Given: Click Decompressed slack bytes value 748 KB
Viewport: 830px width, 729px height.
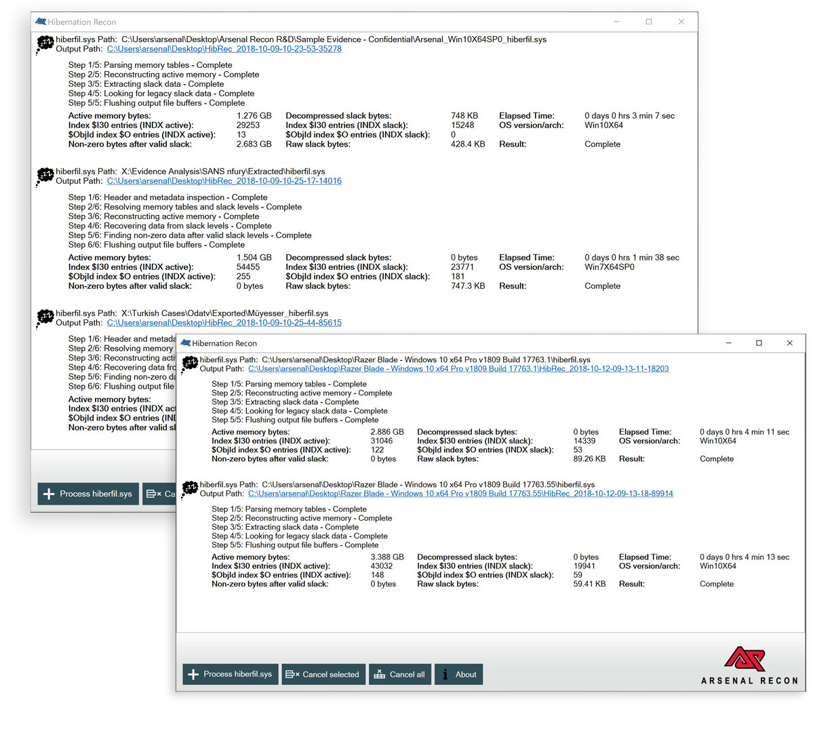Looking at the screenshot, I should pos(465,116).
